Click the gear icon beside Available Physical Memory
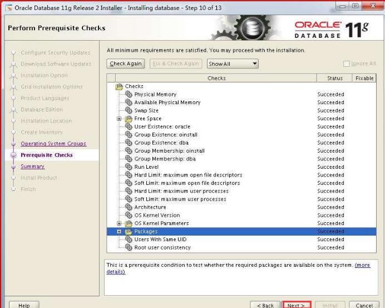This screenshot has width=385, height=308. click(129, 102)
